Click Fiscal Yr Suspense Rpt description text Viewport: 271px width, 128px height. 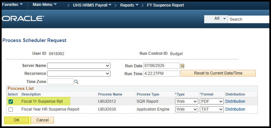[x=42, y=101]
